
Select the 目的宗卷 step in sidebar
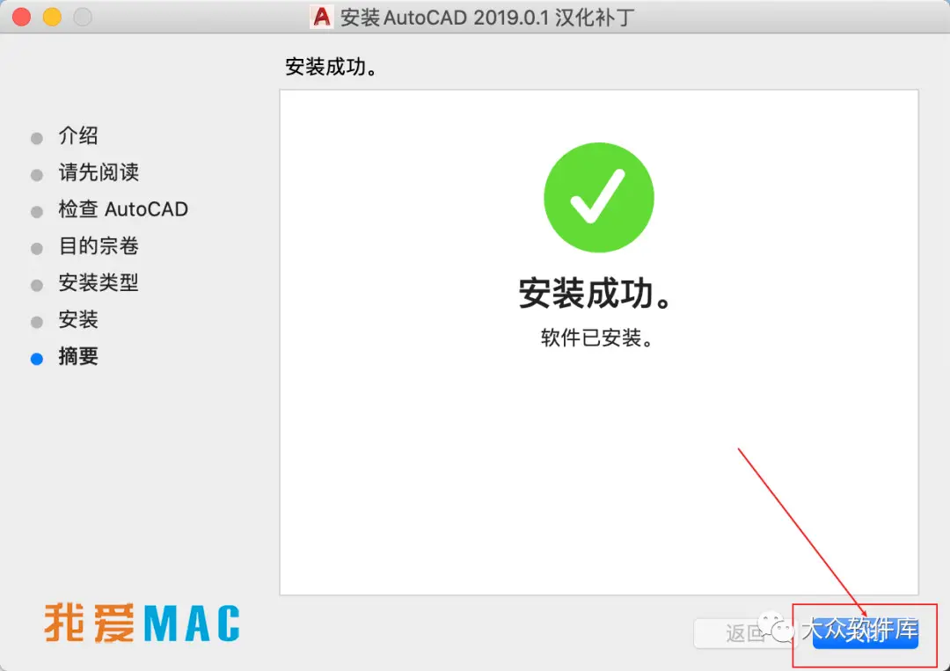99,246
